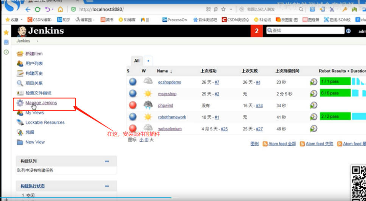
Task: Select the All view tab
Action: 137,61
